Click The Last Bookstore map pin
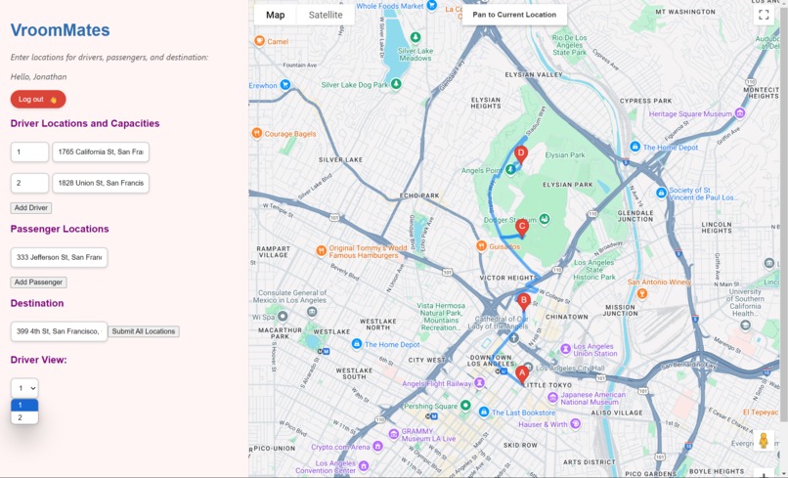 coord(484,413)
